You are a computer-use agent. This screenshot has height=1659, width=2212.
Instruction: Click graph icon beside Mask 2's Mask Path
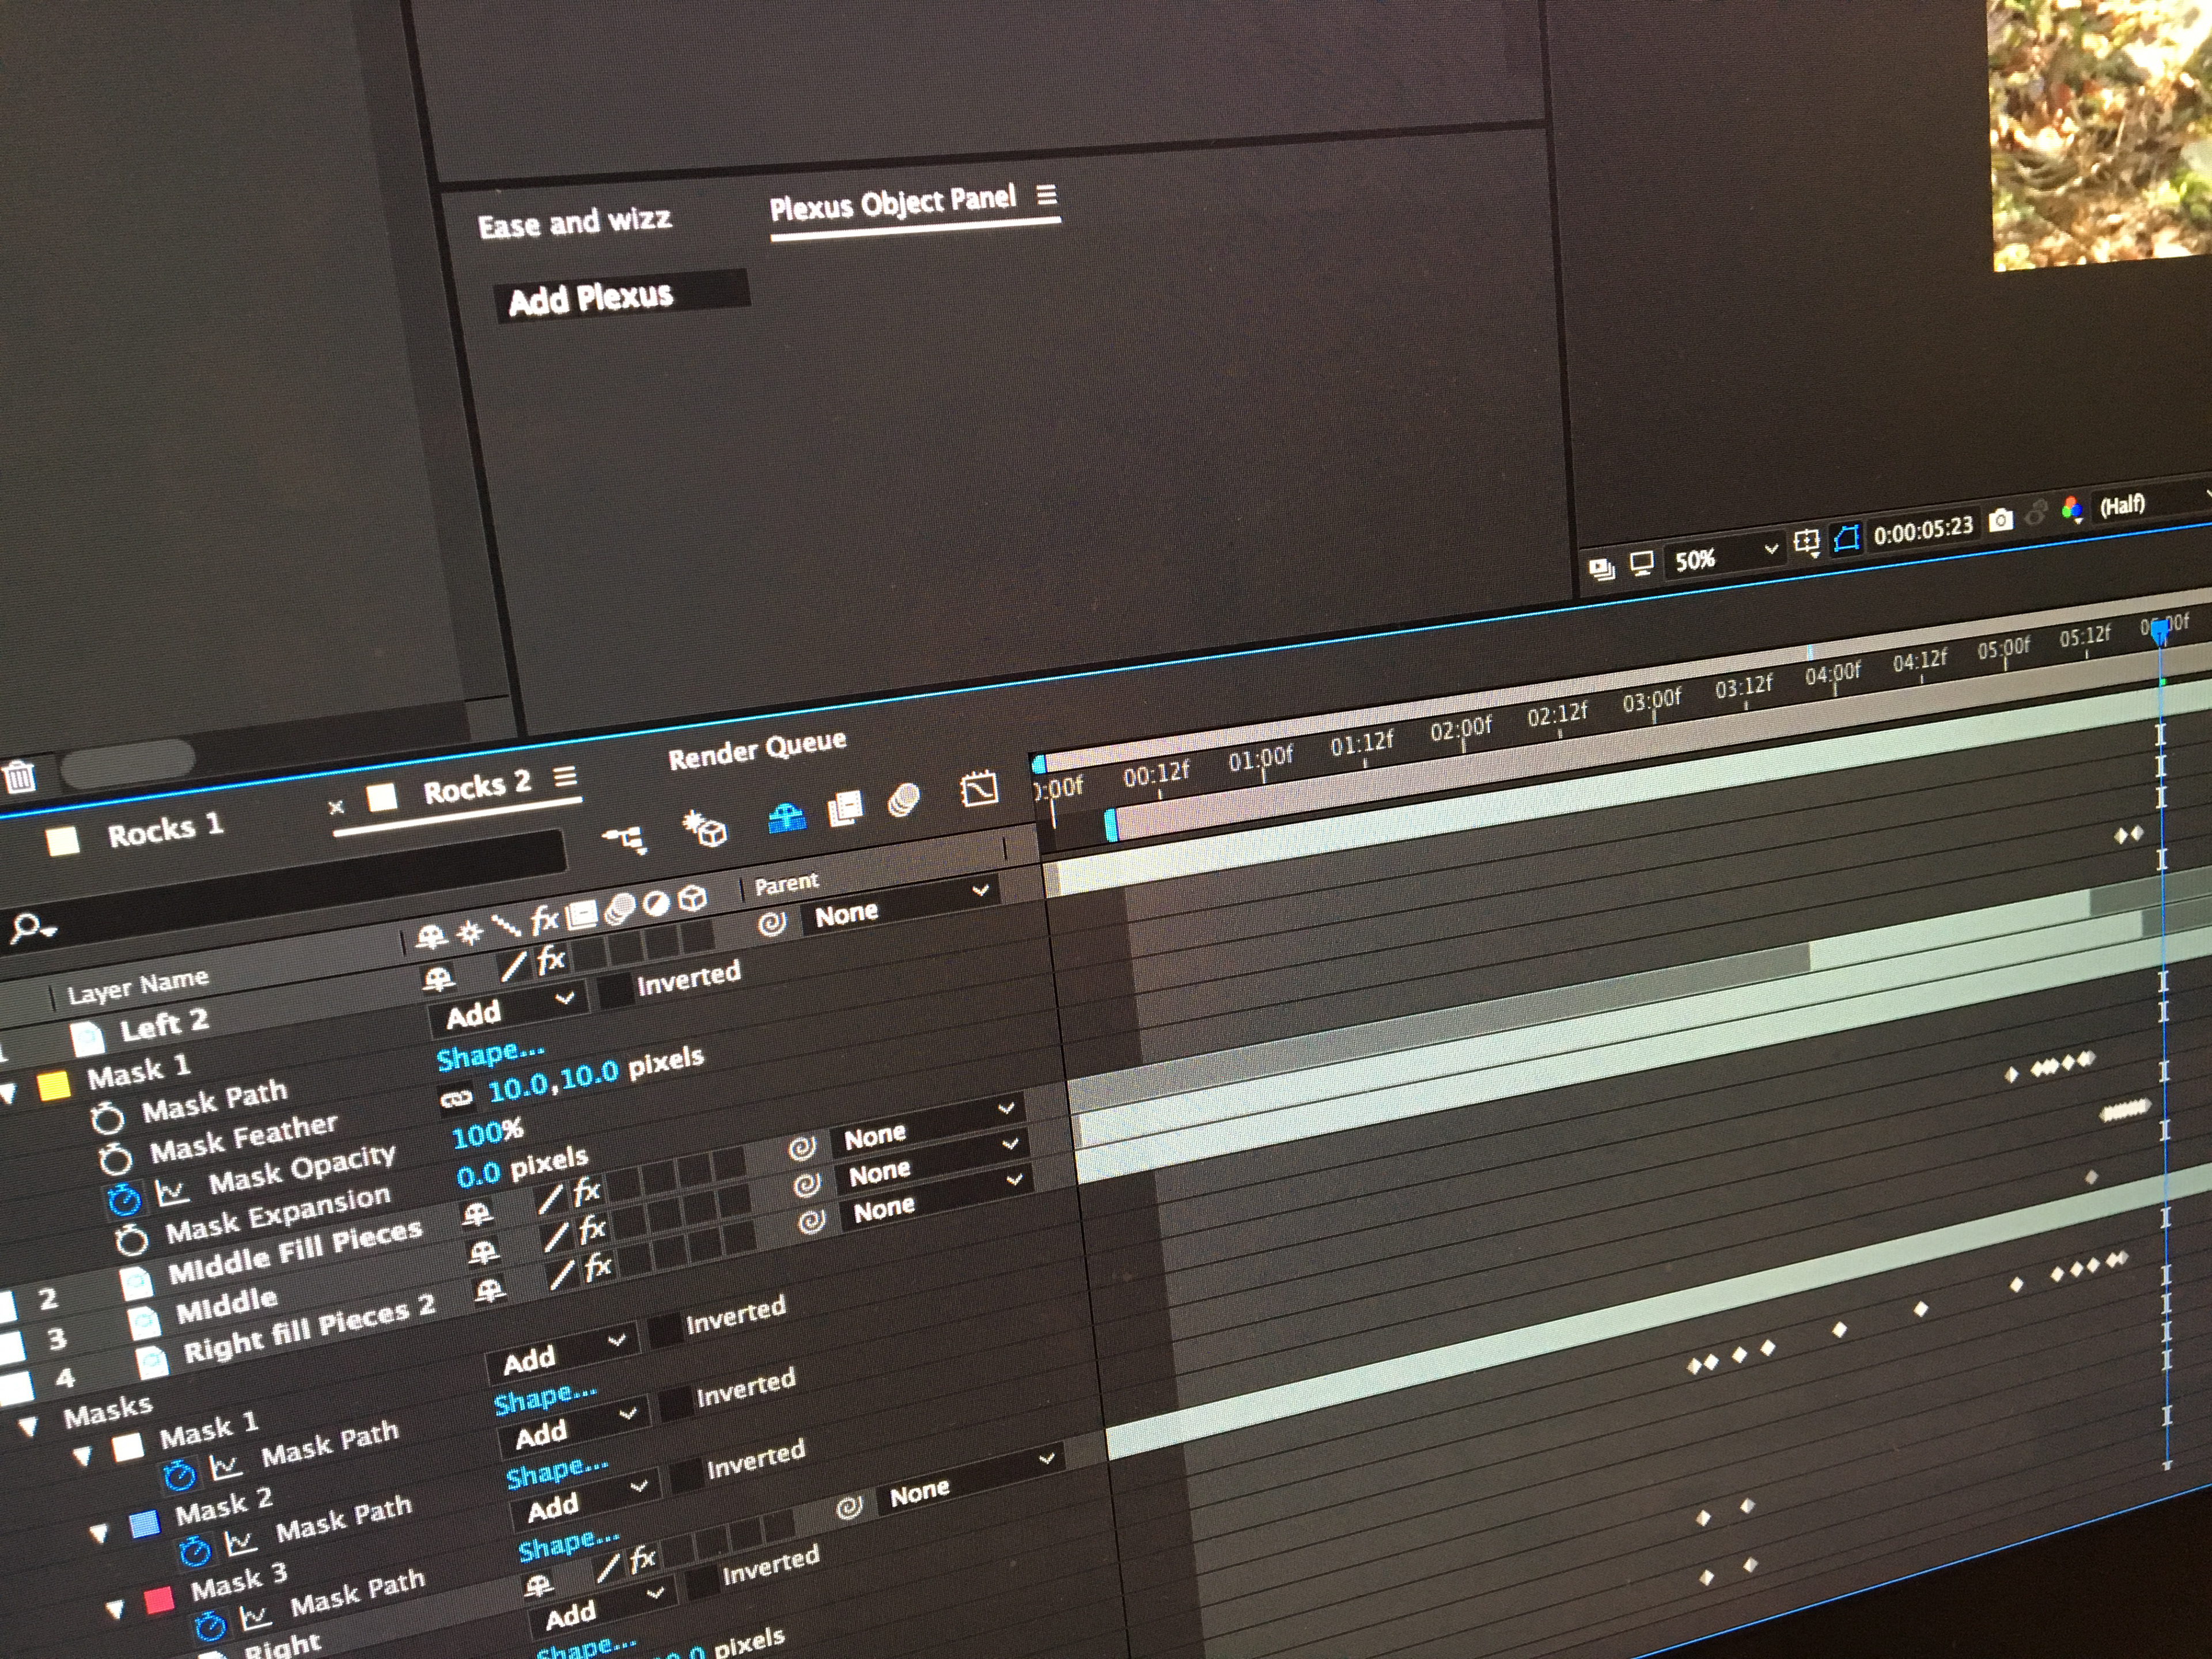click(240, 1542)
